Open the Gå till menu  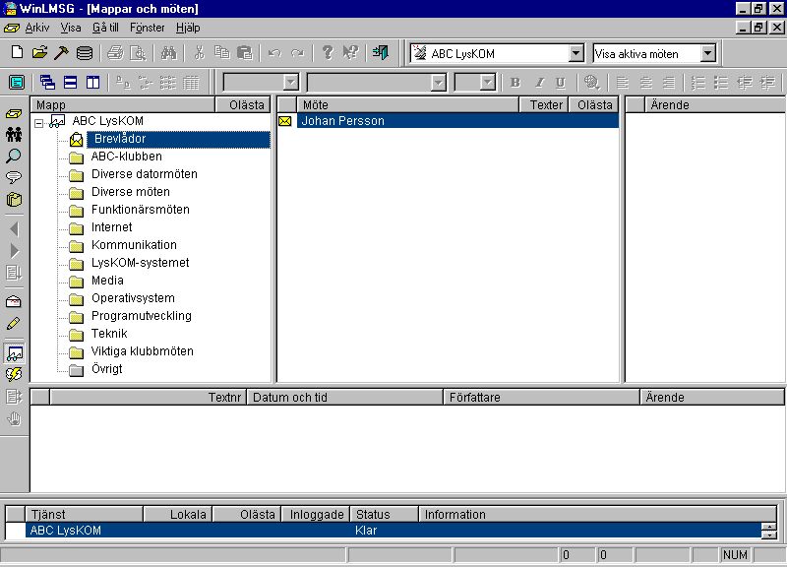(x=105, y=28)
